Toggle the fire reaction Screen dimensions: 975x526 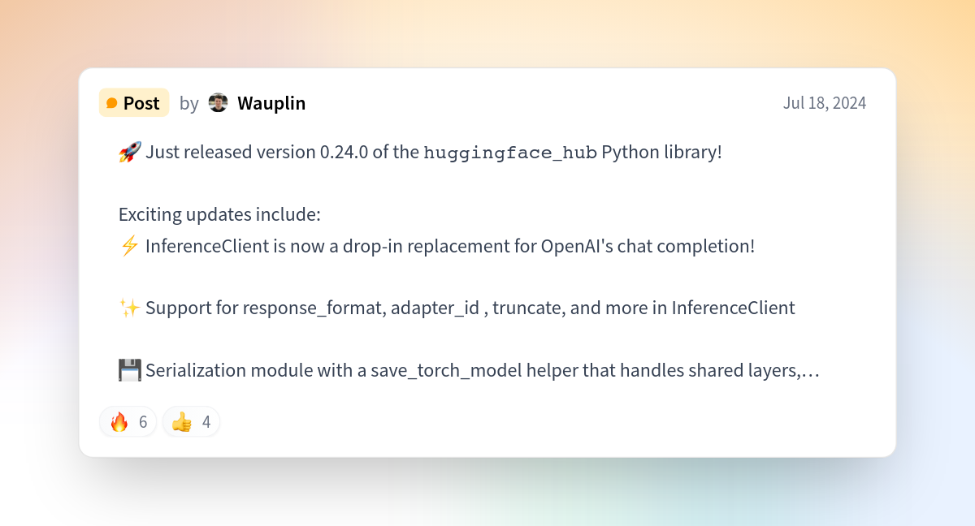pos(128,421)
